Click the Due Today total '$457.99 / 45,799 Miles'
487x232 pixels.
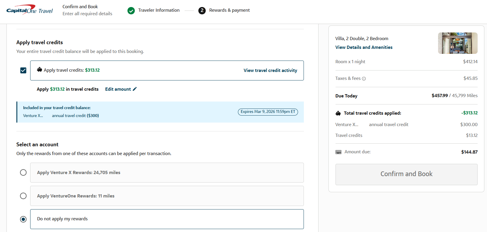coord(454,96)
